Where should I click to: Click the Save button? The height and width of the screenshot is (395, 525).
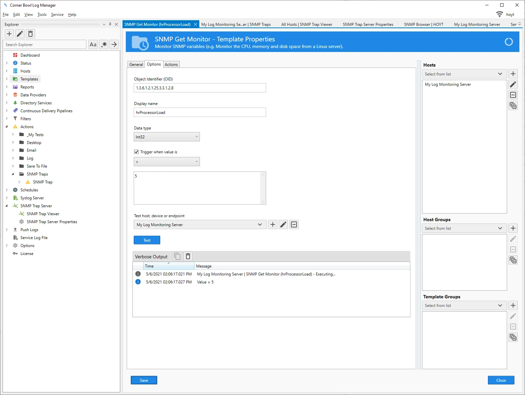click(144, 380)
